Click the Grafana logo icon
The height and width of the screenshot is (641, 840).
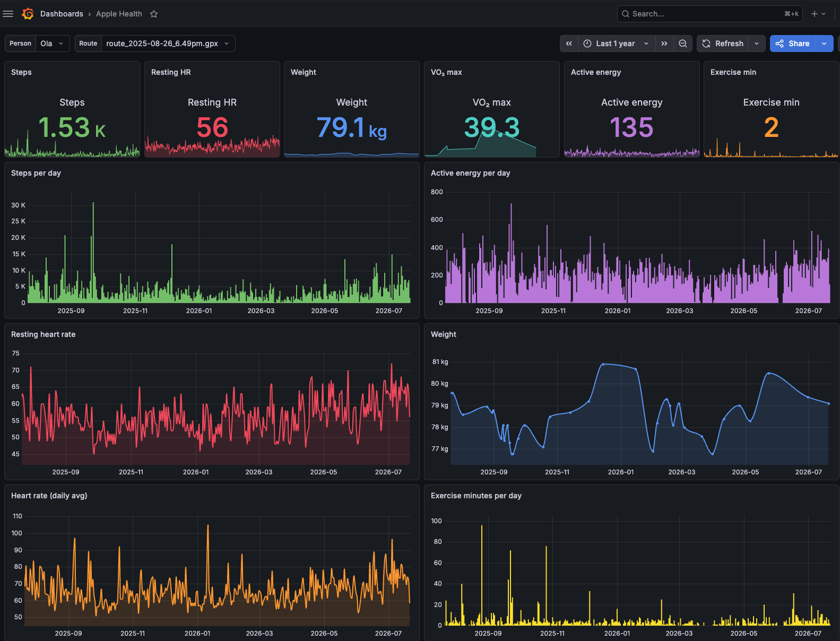28,14
